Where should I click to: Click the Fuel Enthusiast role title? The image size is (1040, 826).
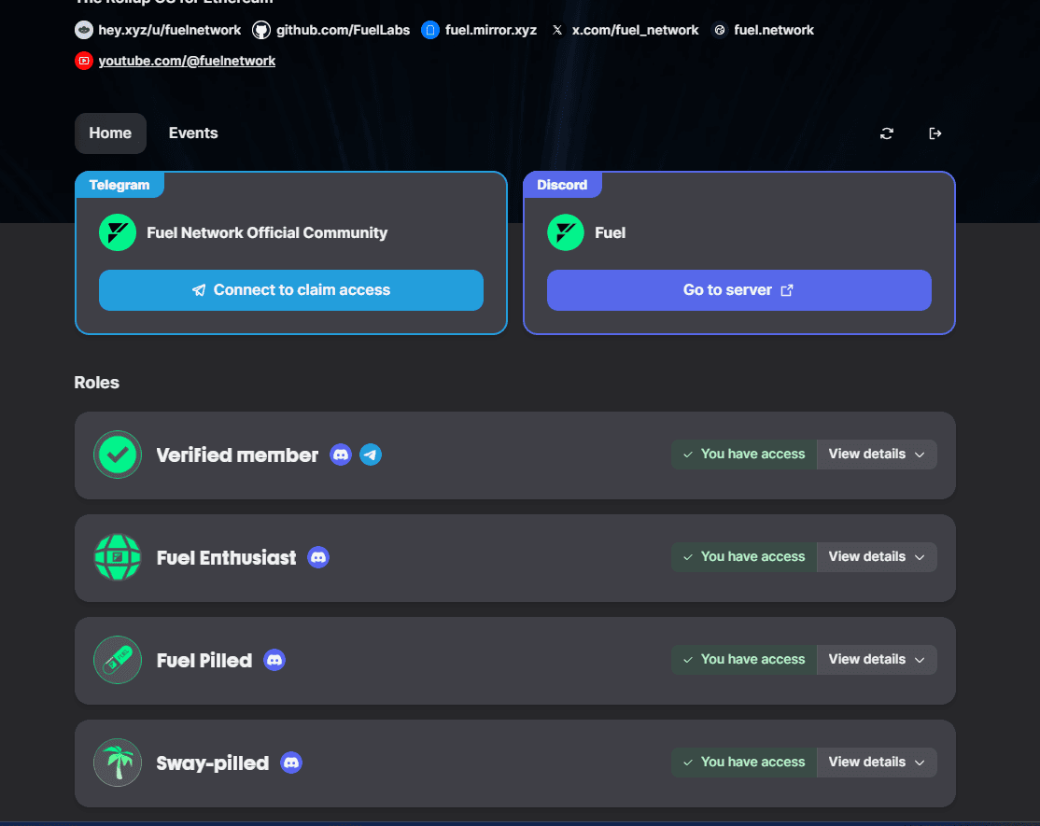pos(226,558)
